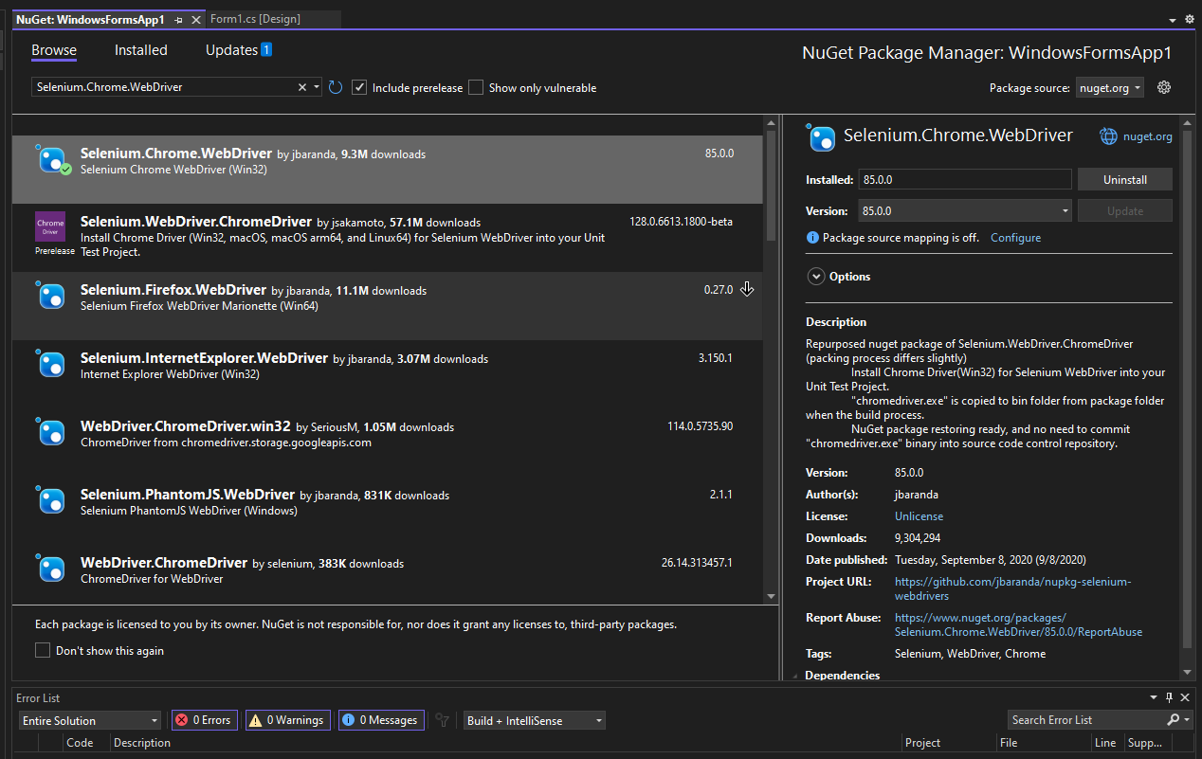
Task: Check the Don't show this again box
Action: tap(43, 651)
